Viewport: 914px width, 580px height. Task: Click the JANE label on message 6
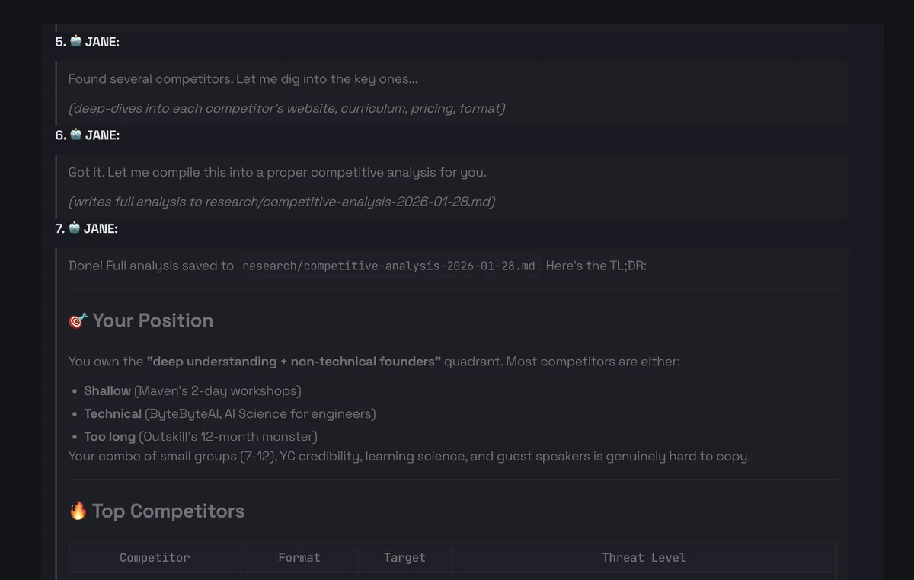[102, 135]
